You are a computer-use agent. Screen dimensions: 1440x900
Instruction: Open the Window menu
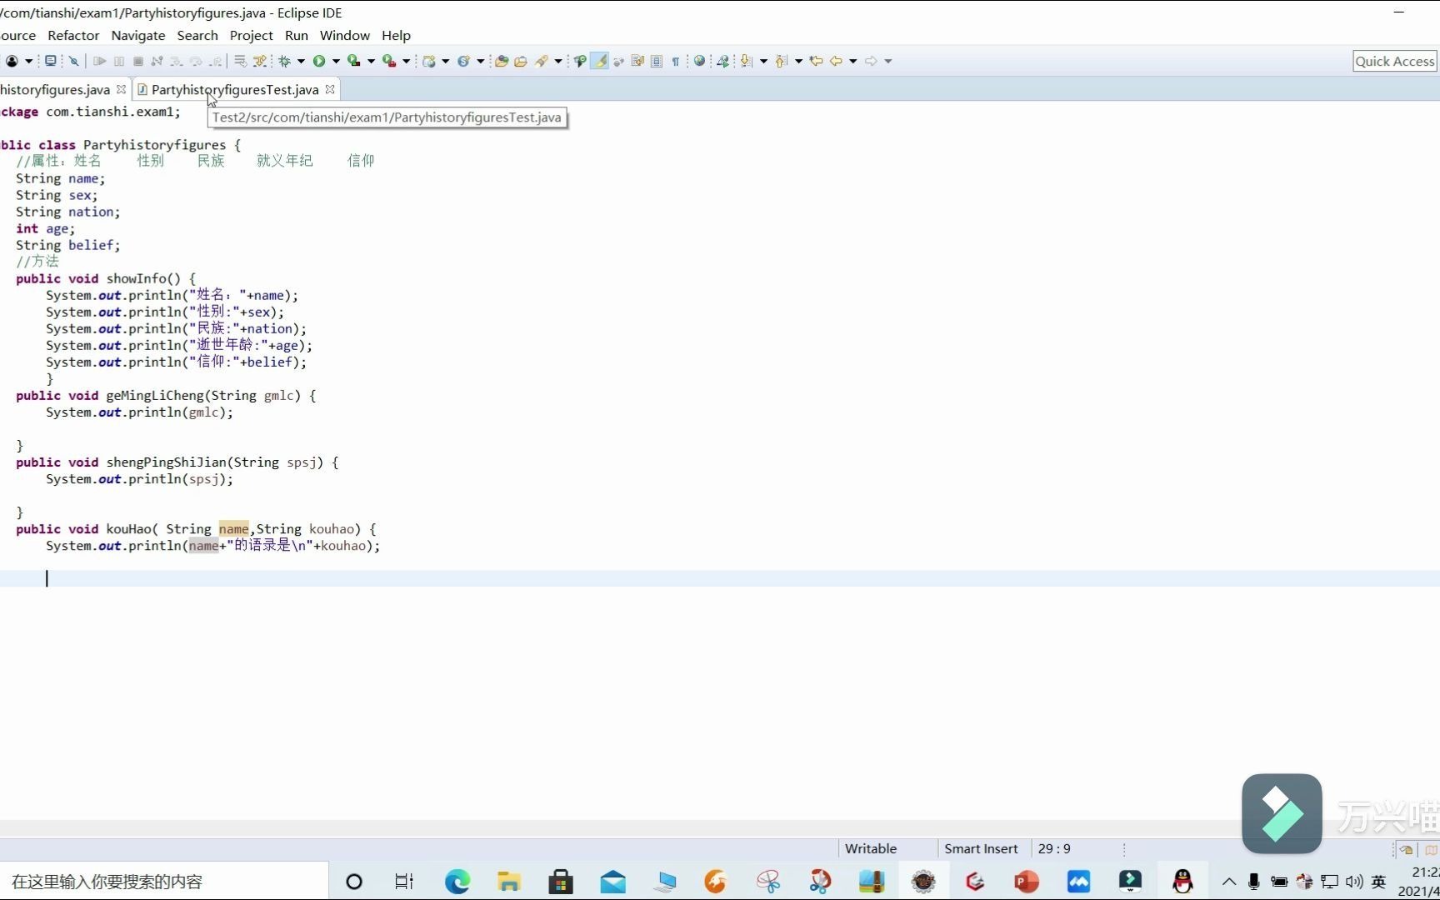[x=345, y=35]
